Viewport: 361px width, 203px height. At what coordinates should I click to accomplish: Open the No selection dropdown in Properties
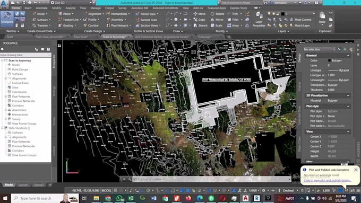click(x=319, y=49)
